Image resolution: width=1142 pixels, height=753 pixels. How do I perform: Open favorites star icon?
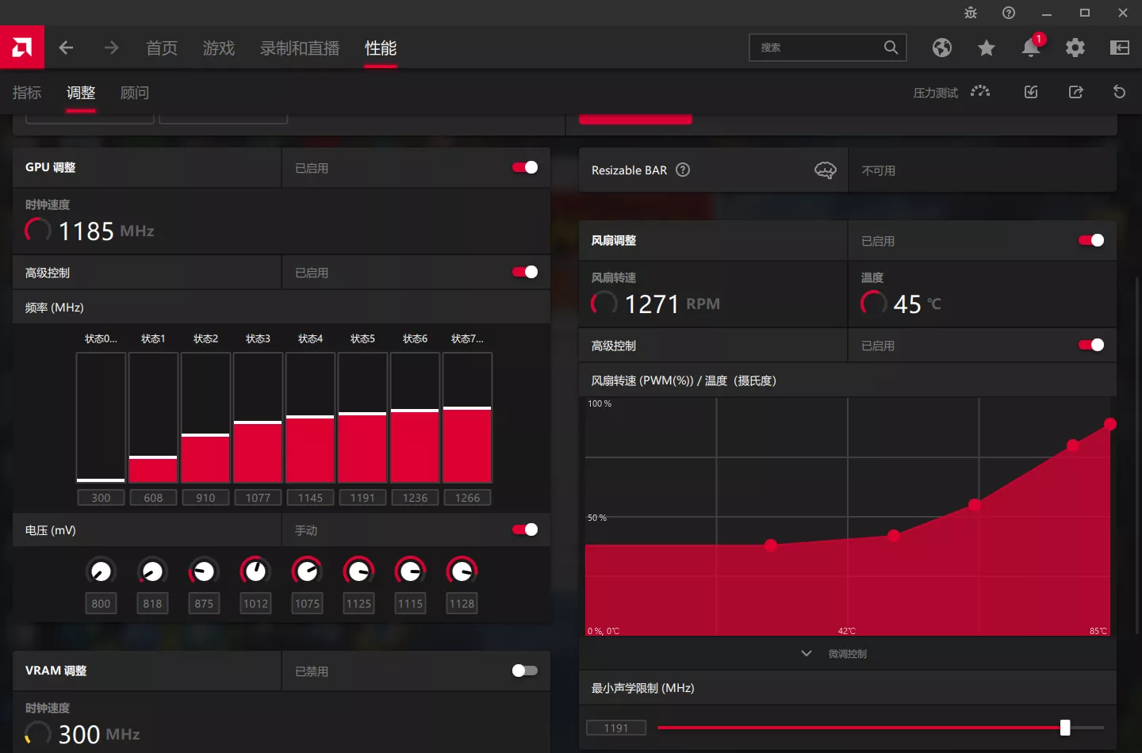click(987, 48)
